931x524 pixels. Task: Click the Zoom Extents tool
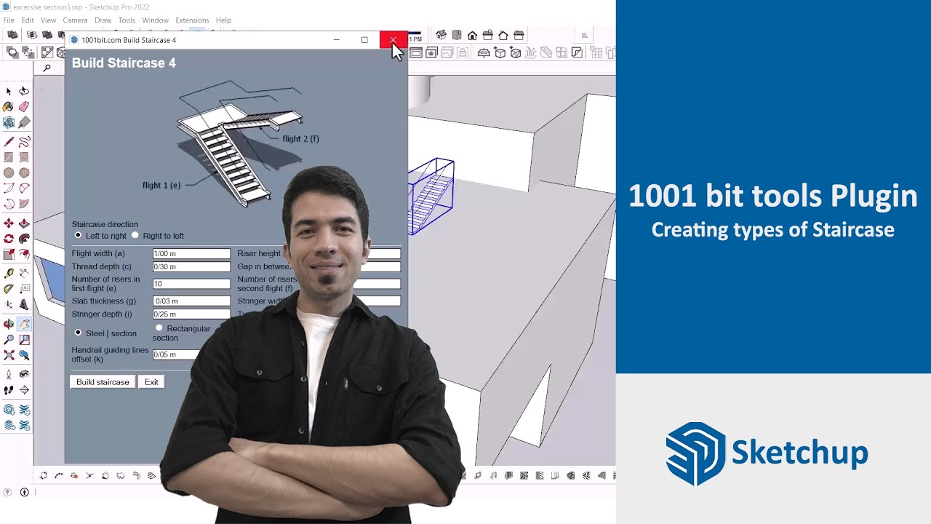click(9, 355)
